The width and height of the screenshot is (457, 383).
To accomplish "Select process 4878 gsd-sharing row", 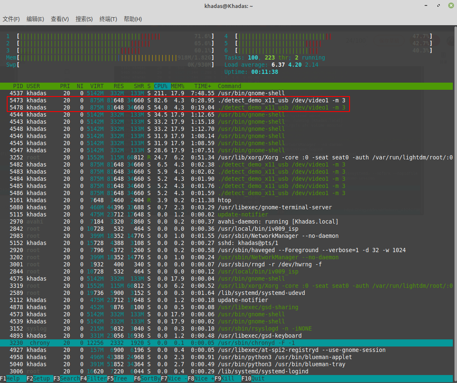I will [x=227, y=307].
